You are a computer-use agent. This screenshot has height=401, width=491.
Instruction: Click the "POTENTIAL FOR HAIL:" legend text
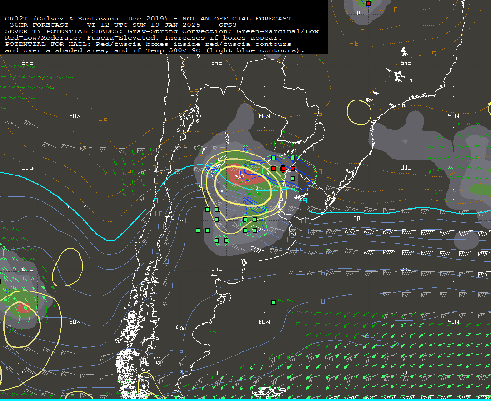click(48, 44)
